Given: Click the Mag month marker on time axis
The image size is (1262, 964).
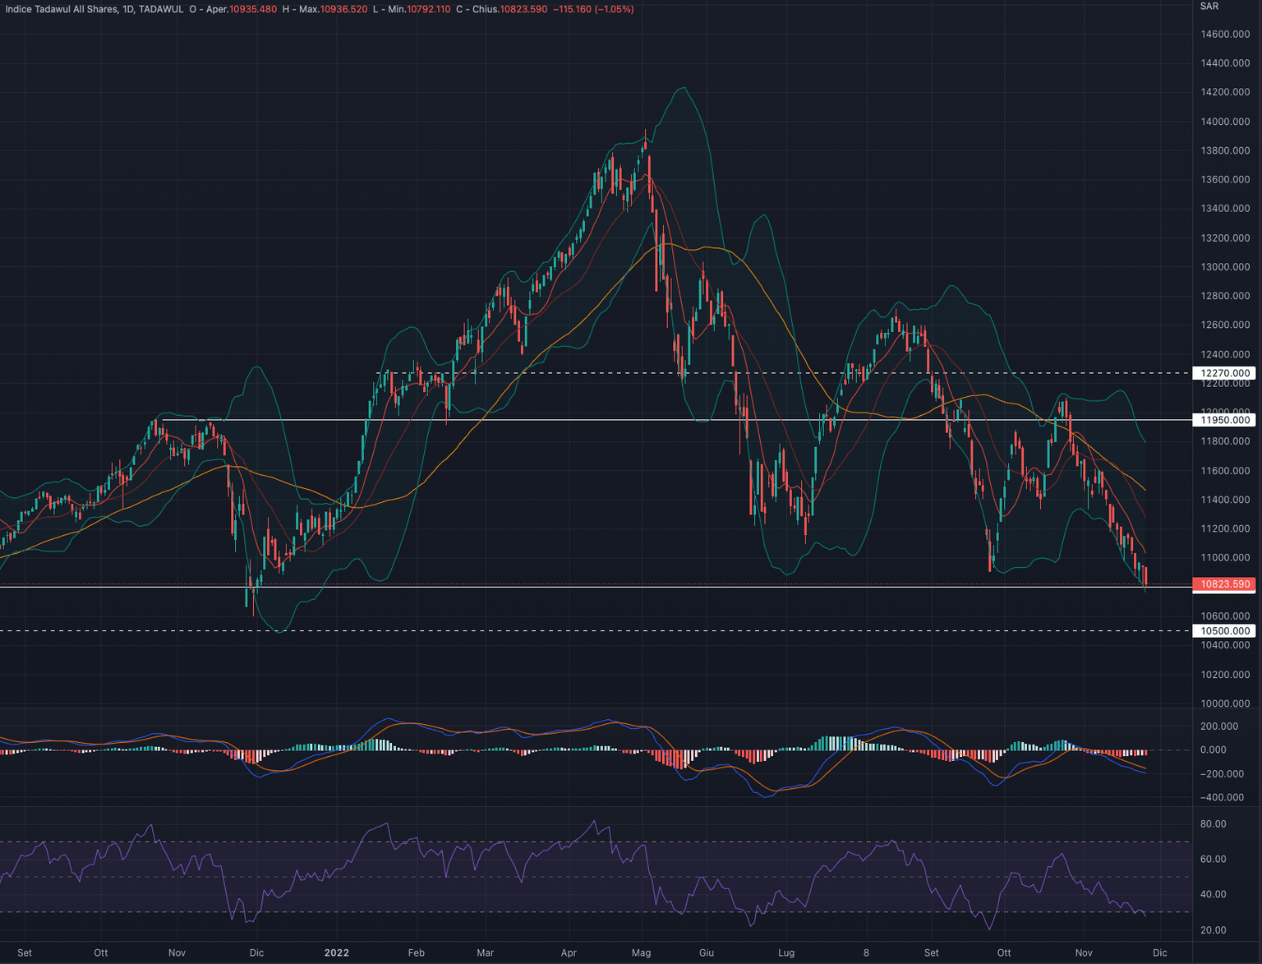Looking at the screenshot, I should click(x=641, y=953).
